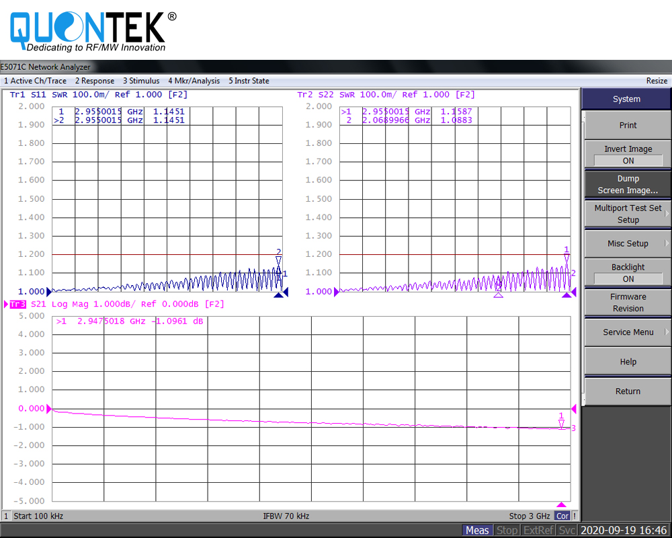672x538 pixels.
Task: Click the QUONTEK company logo
Action: click(93, 32)
